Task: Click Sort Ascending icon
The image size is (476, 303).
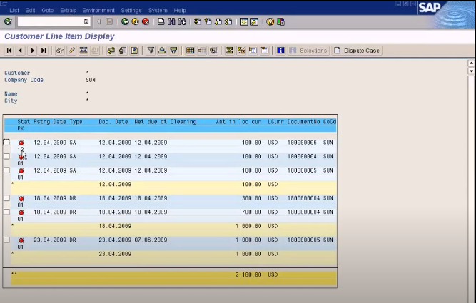Action: point(162,51)
